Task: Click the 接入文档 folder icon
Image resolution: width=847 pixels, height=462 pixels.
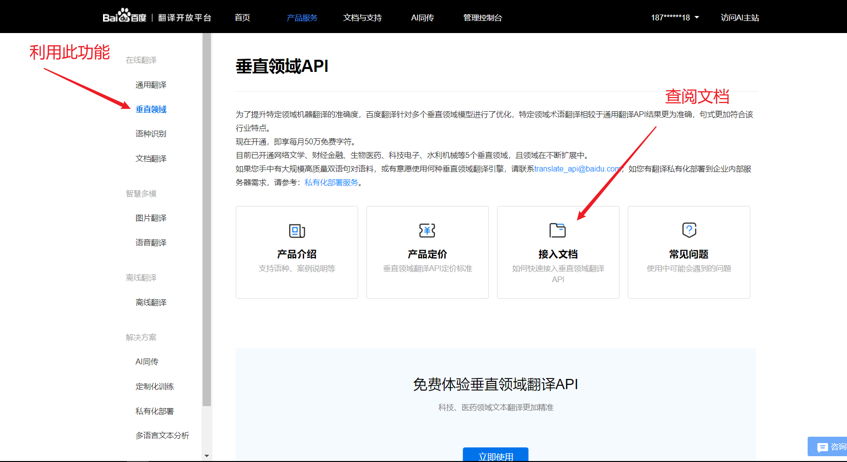Action: point(558,230)
